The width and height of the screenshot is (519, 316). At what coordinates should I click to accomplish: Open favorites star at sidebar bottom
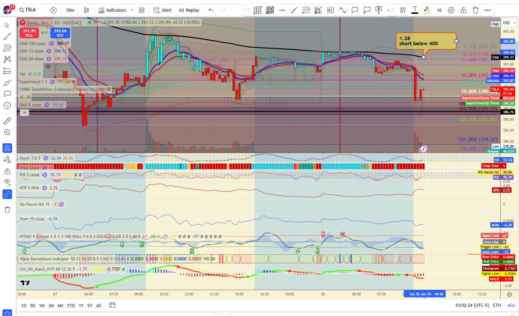[7, 313]
